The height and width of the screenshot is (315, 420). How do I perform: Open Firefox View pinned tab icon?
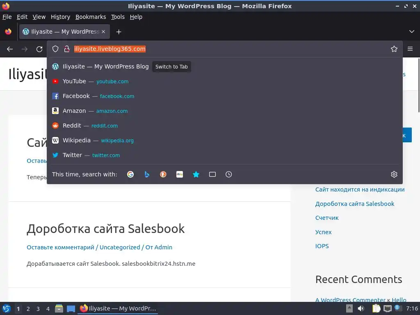click(x=8, y=32)
